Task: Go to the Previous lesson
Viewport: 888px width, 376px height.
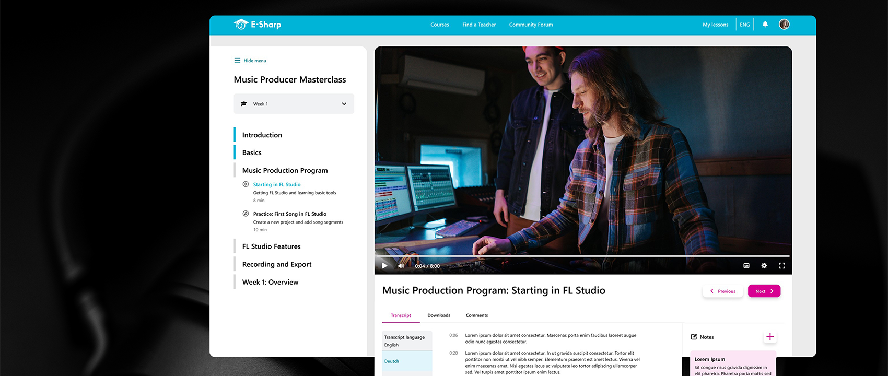Action: [x=723, y=291]
